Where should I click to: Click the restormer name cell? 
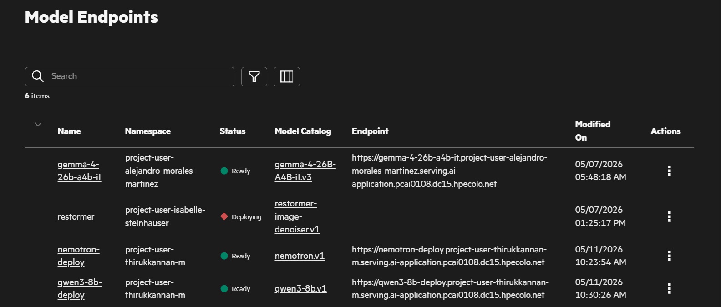point(76,217)
